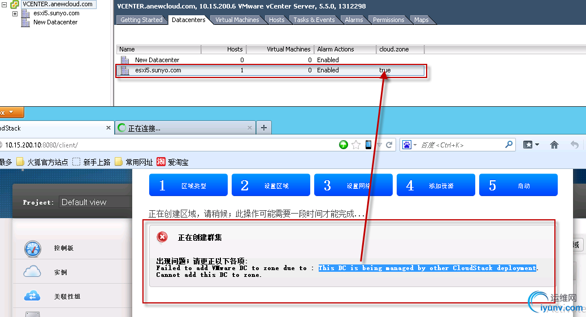The height and width of the screenshot is (317, 586).
Task: Select esxi5.sunyo.com row in datacenter table
Action: point(270,70)
